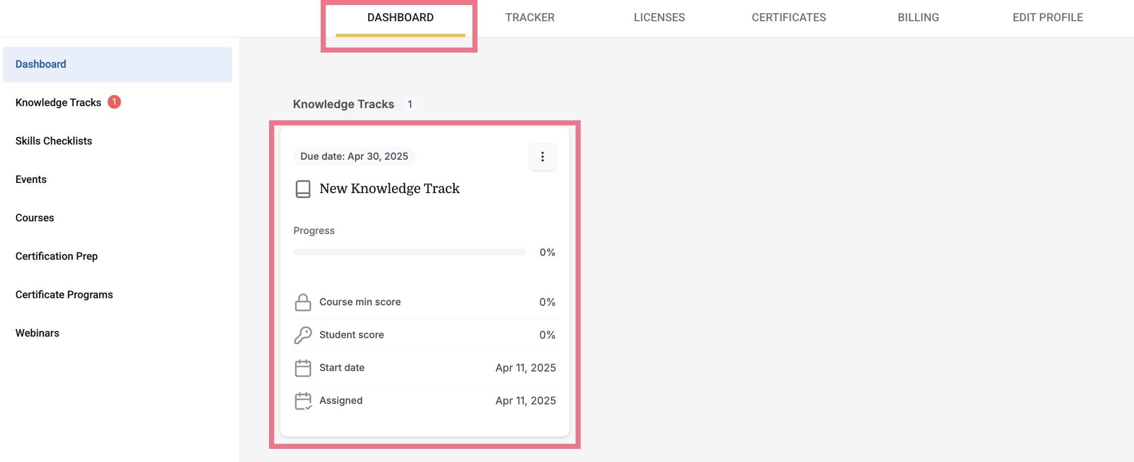Viewport: 1134px width, 462px height.
Task: Open the Billing tab
Action: click(x=918, y=18)
